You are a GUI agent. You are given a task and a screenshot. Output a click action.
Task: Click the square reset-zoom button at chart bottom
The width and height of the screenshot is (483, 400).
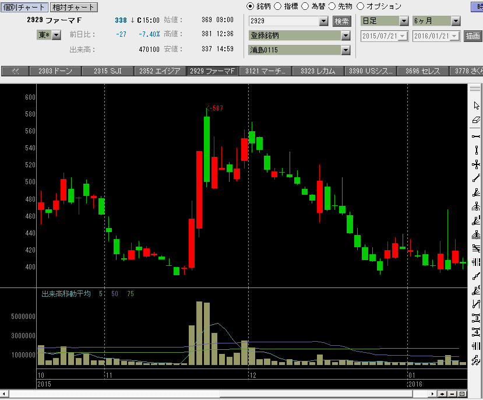click(462, 394)
